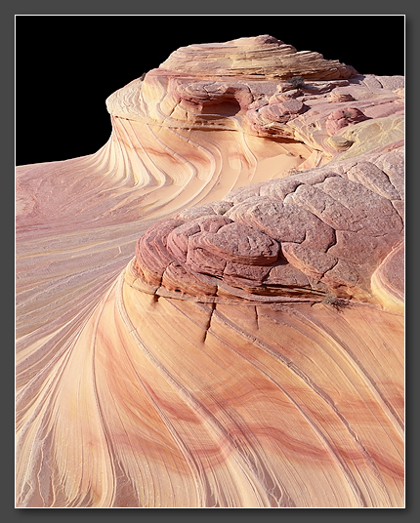Click the layered reddish nose of the boulder

[157, 254]
